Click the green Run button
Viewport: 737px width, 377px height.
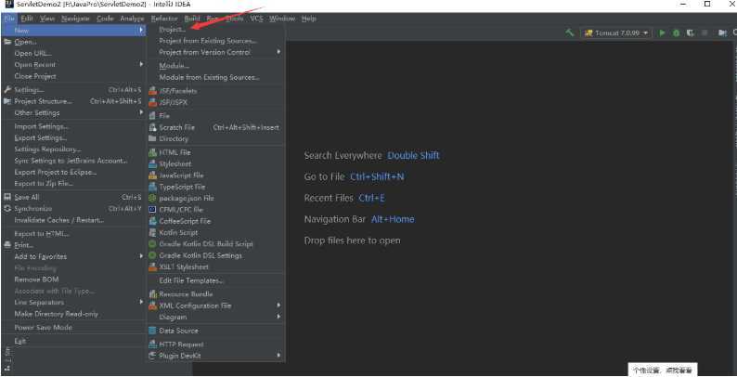click(663, 32)
